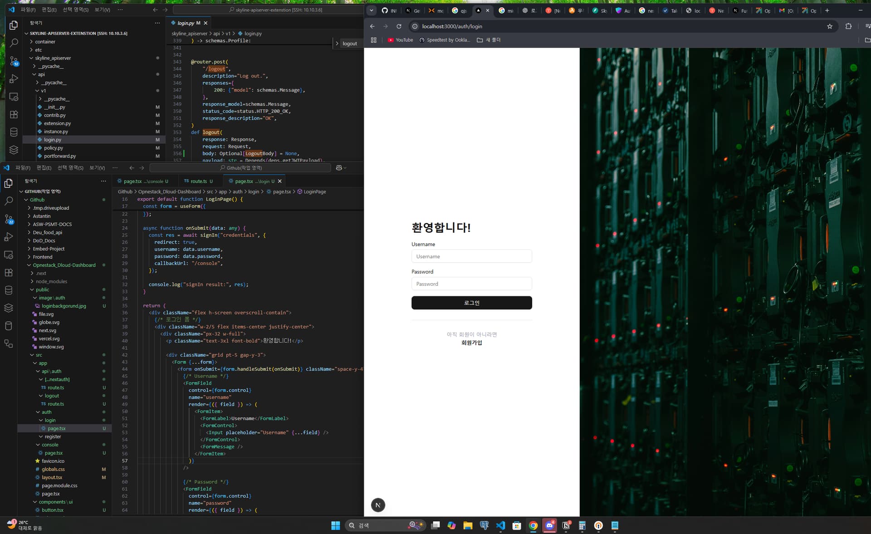Open Windows Start menu
Viewport: 871px width, 534px height.
[x=335, y=525]
